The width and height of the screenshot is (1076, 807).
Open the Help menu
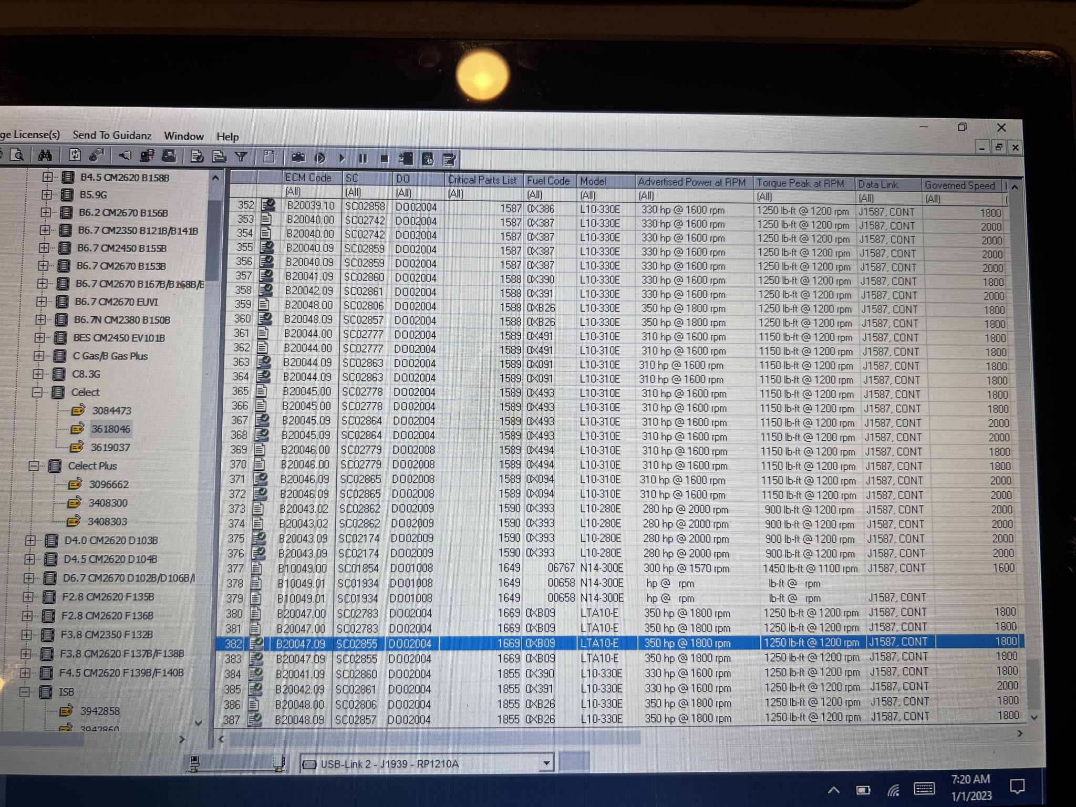pos(227,137)
